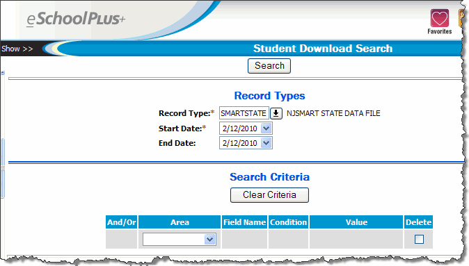Open the Favorites heart icon
Screen dimensions: 469x266
(x=439, y=19)
